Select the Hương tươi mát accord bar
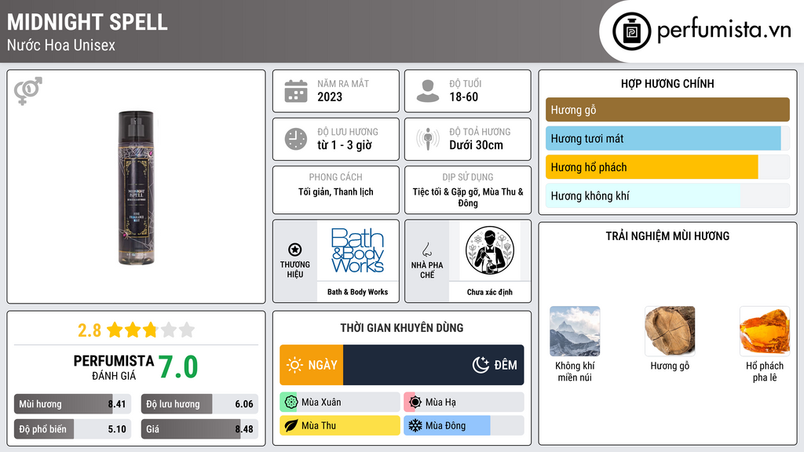The height and width of the screenshot is (452, 804). 667,138
